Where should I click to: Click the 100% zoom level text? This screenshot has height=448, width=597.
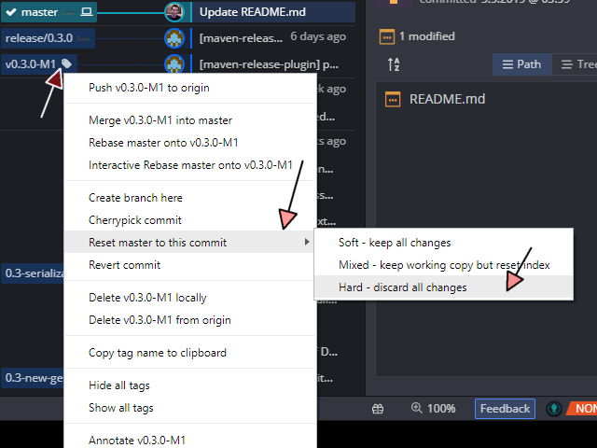[x=441, y=409]
